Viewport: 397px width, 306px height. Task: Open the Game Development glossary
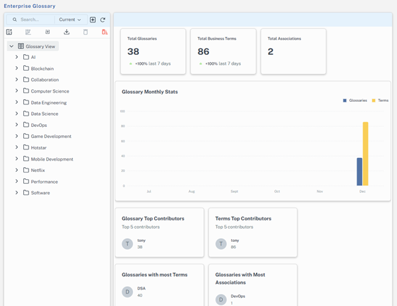(x=51, y=136)
